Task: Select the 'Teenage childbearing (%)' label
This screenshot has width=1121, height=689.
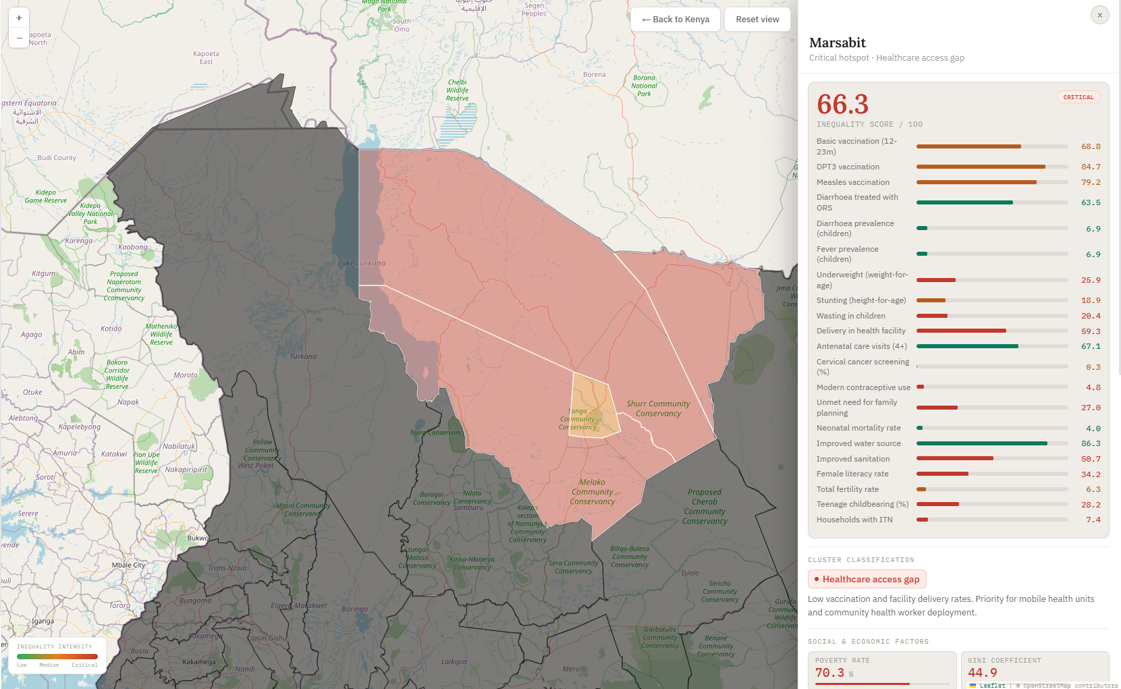Action: [863, 504]
